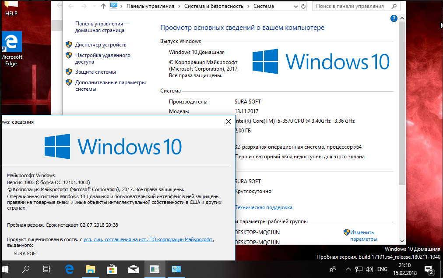Viewport: 443px width, 278px height.
Task: Refresh the address bar location
Action: [303, 6]
